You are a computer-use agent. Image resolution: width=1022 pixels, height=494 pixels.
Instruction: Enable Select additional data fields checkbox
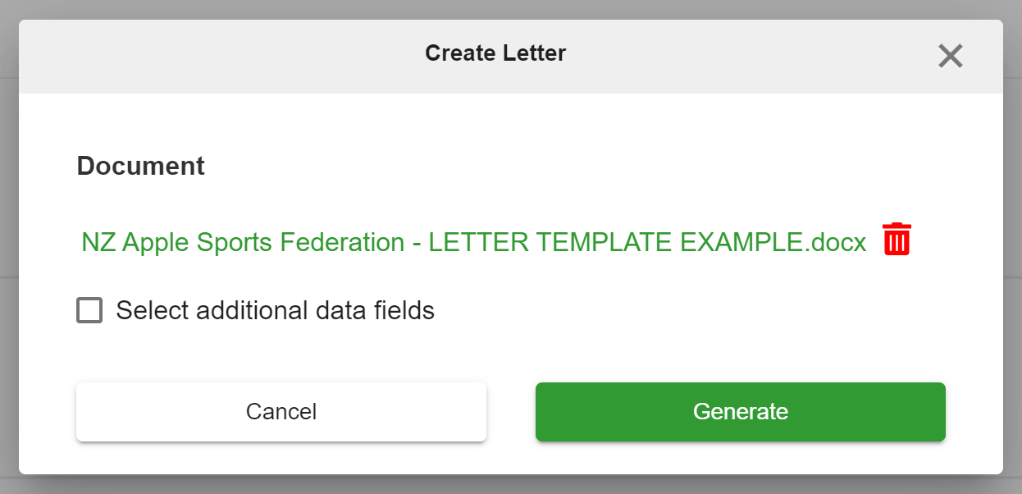pos(89,310)
